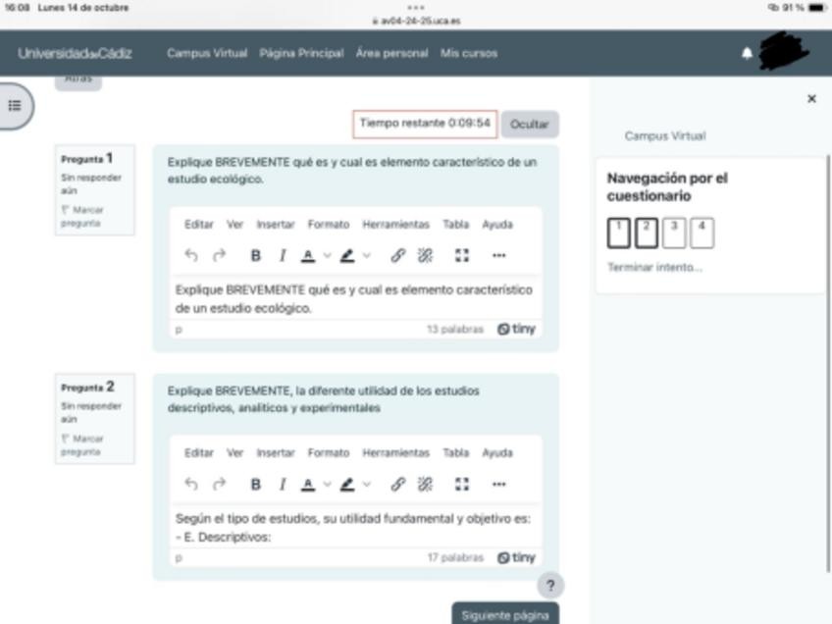Flag Pregunta 2 with Marcar pregunta

(x=81, y=445)
